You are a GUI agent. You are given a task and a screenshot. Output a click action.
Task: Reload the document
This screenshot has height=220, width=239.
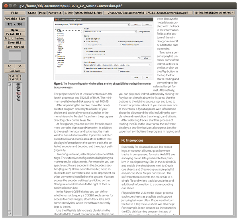15,71
